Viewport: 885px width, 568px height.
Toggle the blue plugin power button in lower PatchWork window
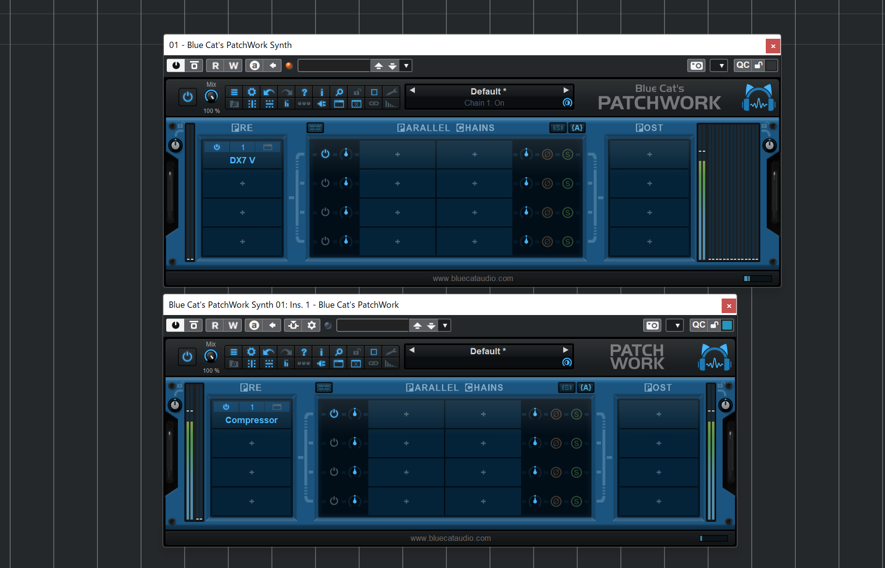pos(187,357)
